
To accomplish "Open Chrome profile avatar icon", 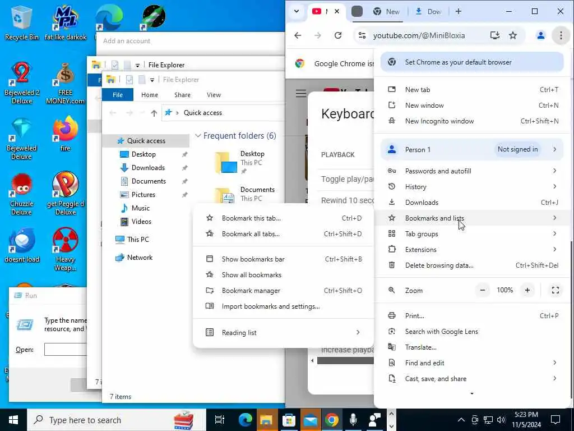I will click(x=541, y=35).
